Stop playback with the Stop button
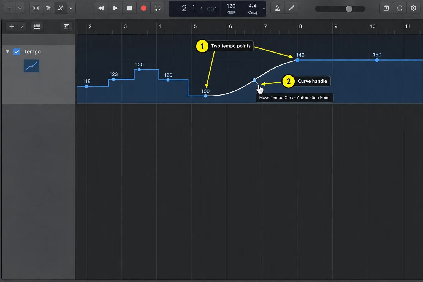 (129, 8)
